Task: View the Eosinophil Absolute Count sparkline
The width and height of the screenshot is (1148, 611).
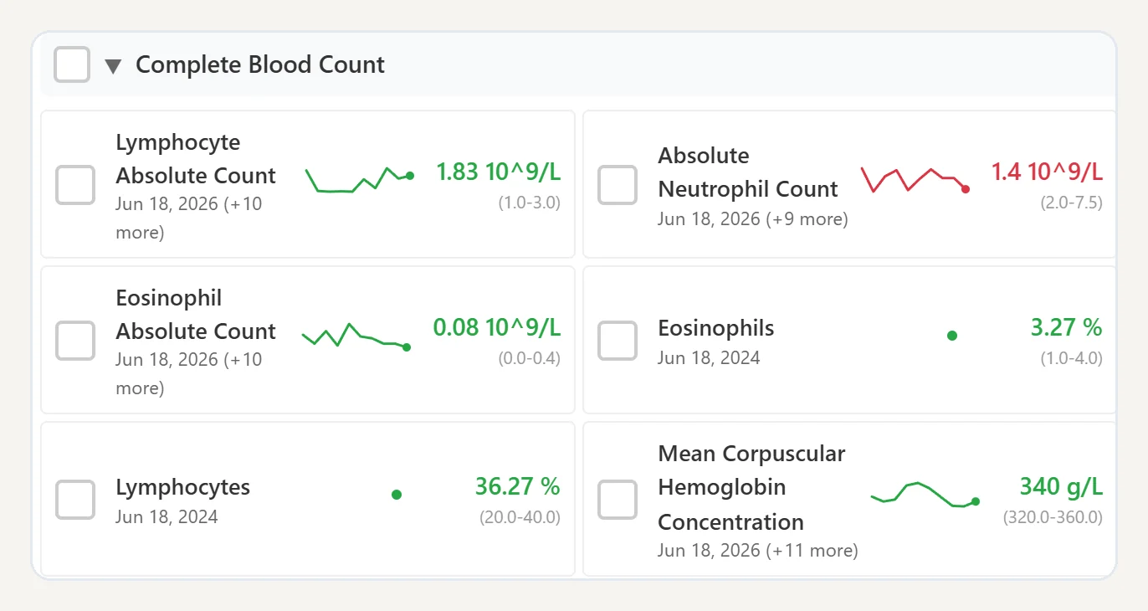Action: point(356,336)
